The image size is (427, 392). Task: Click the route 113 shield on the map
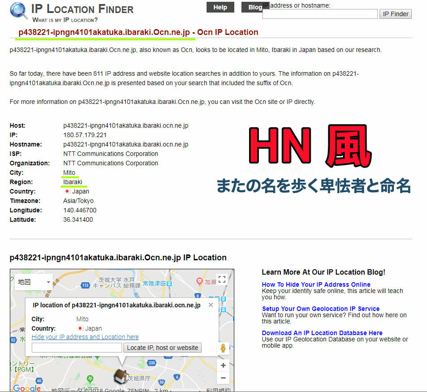click(85, 285)
